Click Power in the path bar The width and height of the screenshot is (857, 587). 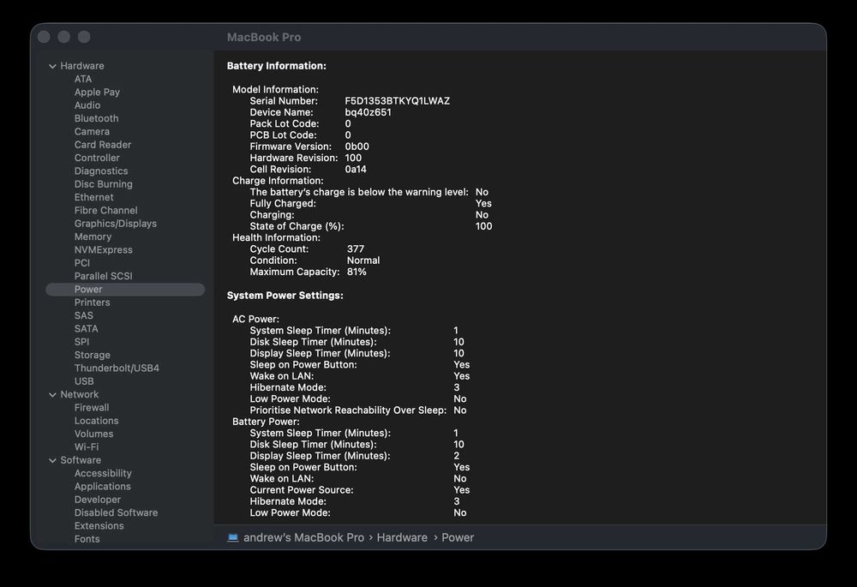click(458, 537)
